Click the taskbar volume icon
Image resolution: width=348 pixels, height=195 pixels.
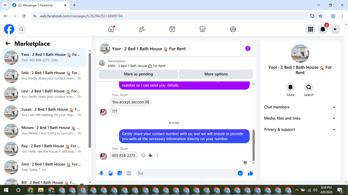click(x=315, y=190)
